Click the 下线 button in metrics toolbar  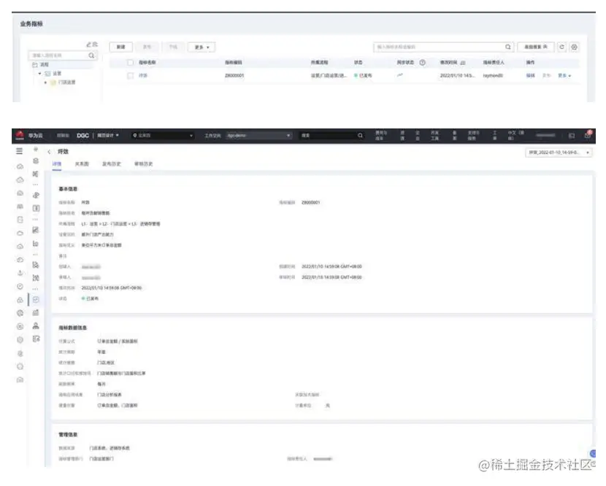coord(173,47)
